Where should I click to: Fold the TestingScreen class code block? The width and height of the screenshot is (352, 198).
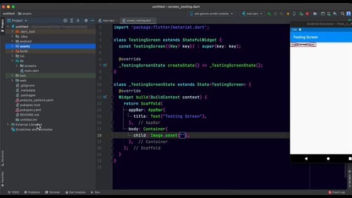(112, 40)
